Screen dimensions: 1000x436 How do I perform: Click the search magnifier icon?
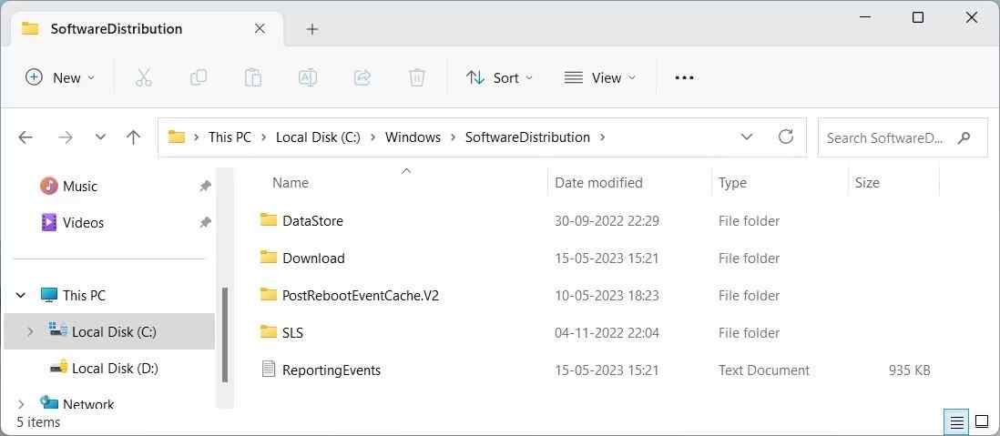point(964,137)
